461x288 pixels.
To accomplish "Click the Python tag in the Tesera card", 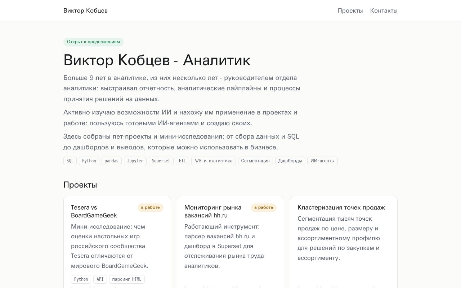I will click(x=81, y=279).
